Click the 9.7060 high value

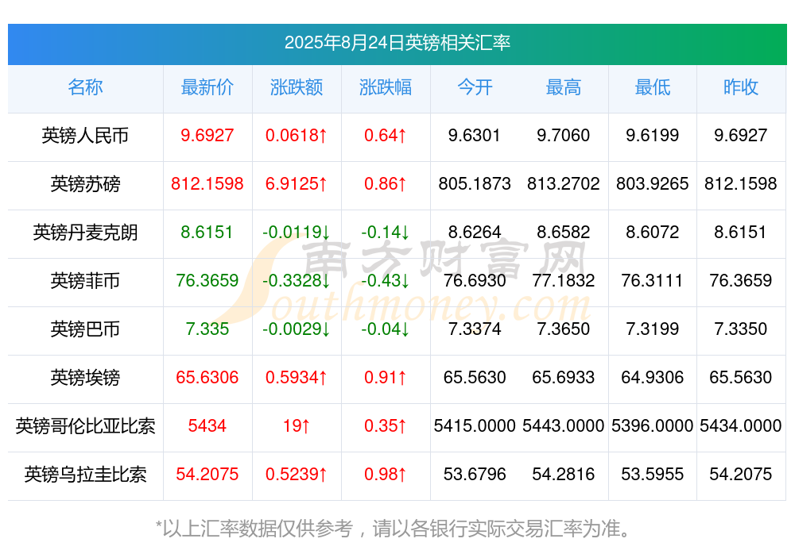(x=564, y=135)
